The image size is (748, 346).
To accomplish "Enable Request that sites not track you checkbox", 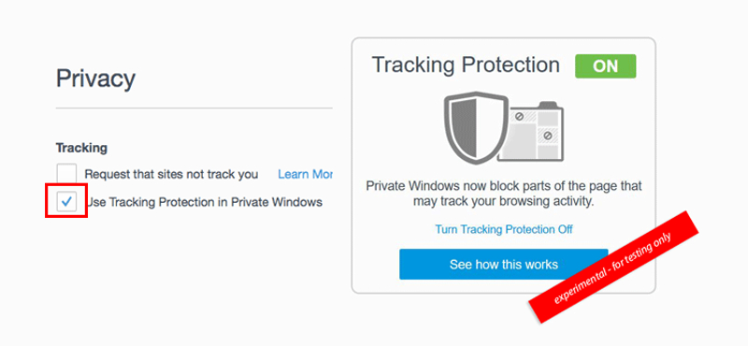I will (x=66, y=174).
